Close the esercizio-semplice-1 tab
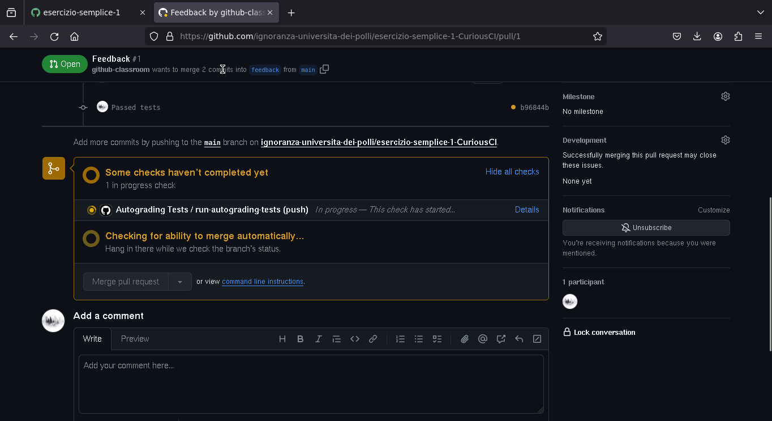This screenshot has width=772, height=421. pos(143,12)
